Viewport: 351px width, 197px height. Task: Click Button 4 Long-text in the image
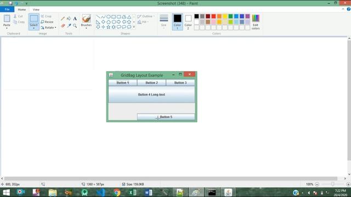pos(151,95)
